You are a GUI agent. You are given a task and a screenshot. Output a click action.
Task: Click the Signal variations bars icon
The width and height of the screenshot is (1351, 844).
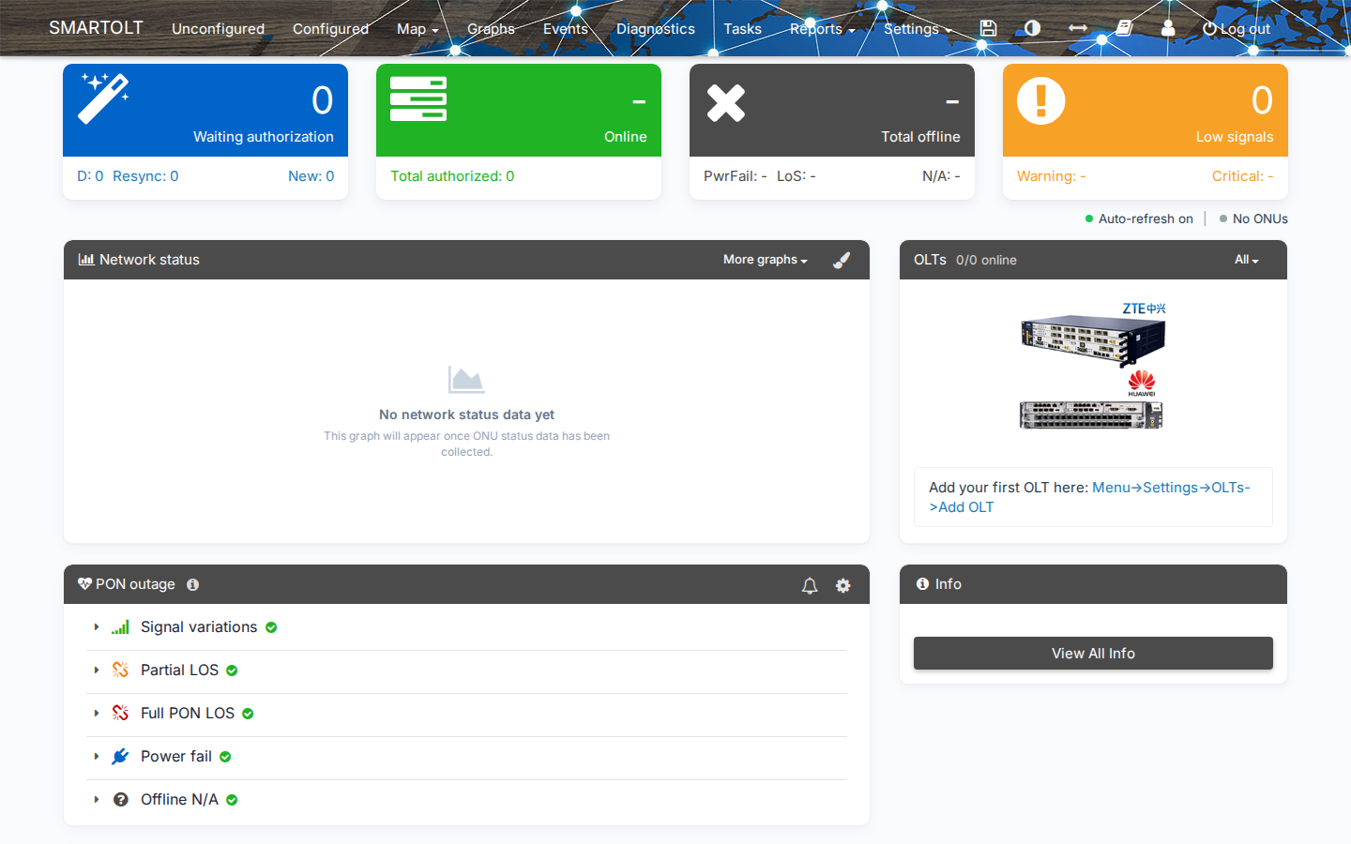coord(120,627)
